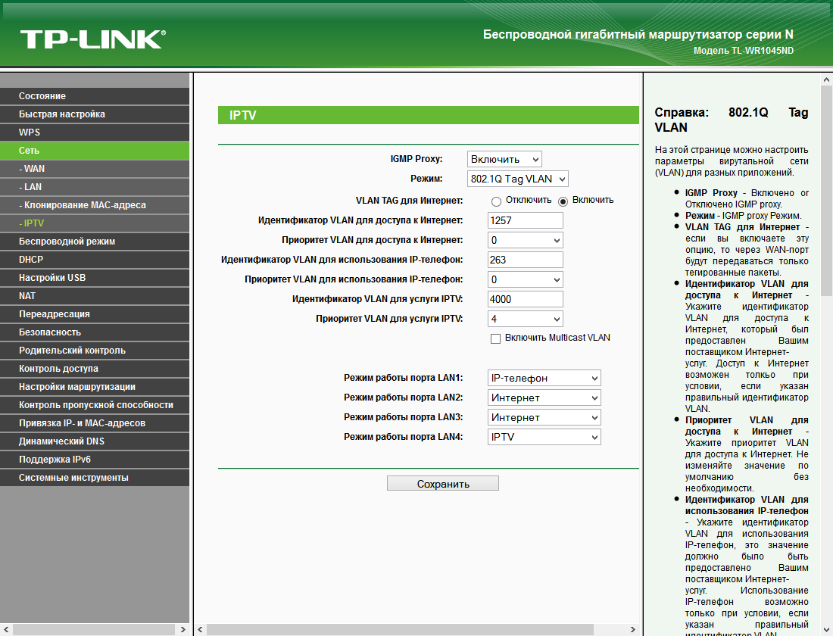Go to the LAN submenu
Screen dimensions: 833x636
tap(95, 187)
